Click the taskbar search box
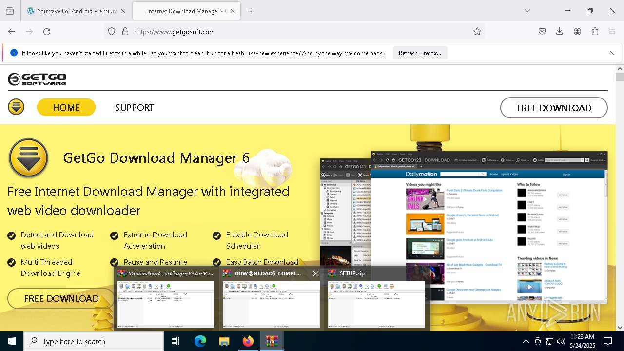The height and width of the screenshot is (351, 624). point(94,341)
